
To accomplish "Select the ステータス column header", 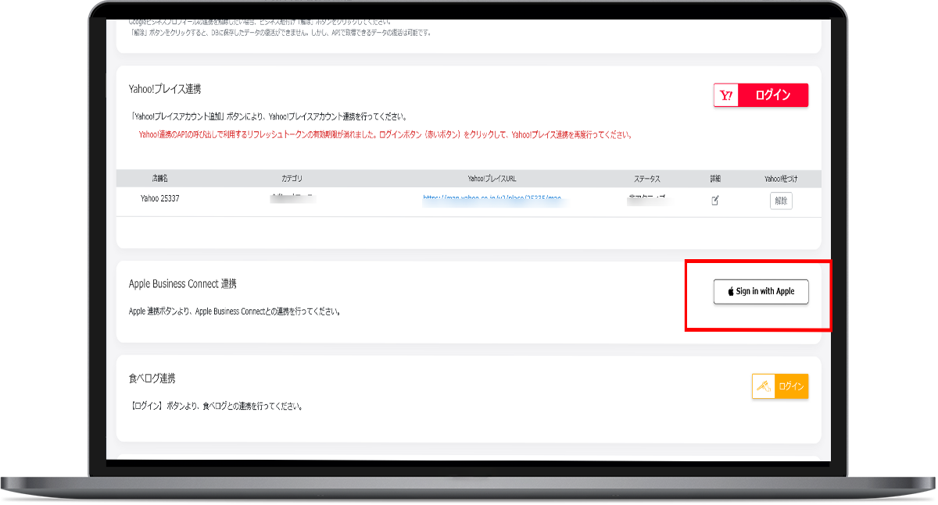I will pos(647,179).
